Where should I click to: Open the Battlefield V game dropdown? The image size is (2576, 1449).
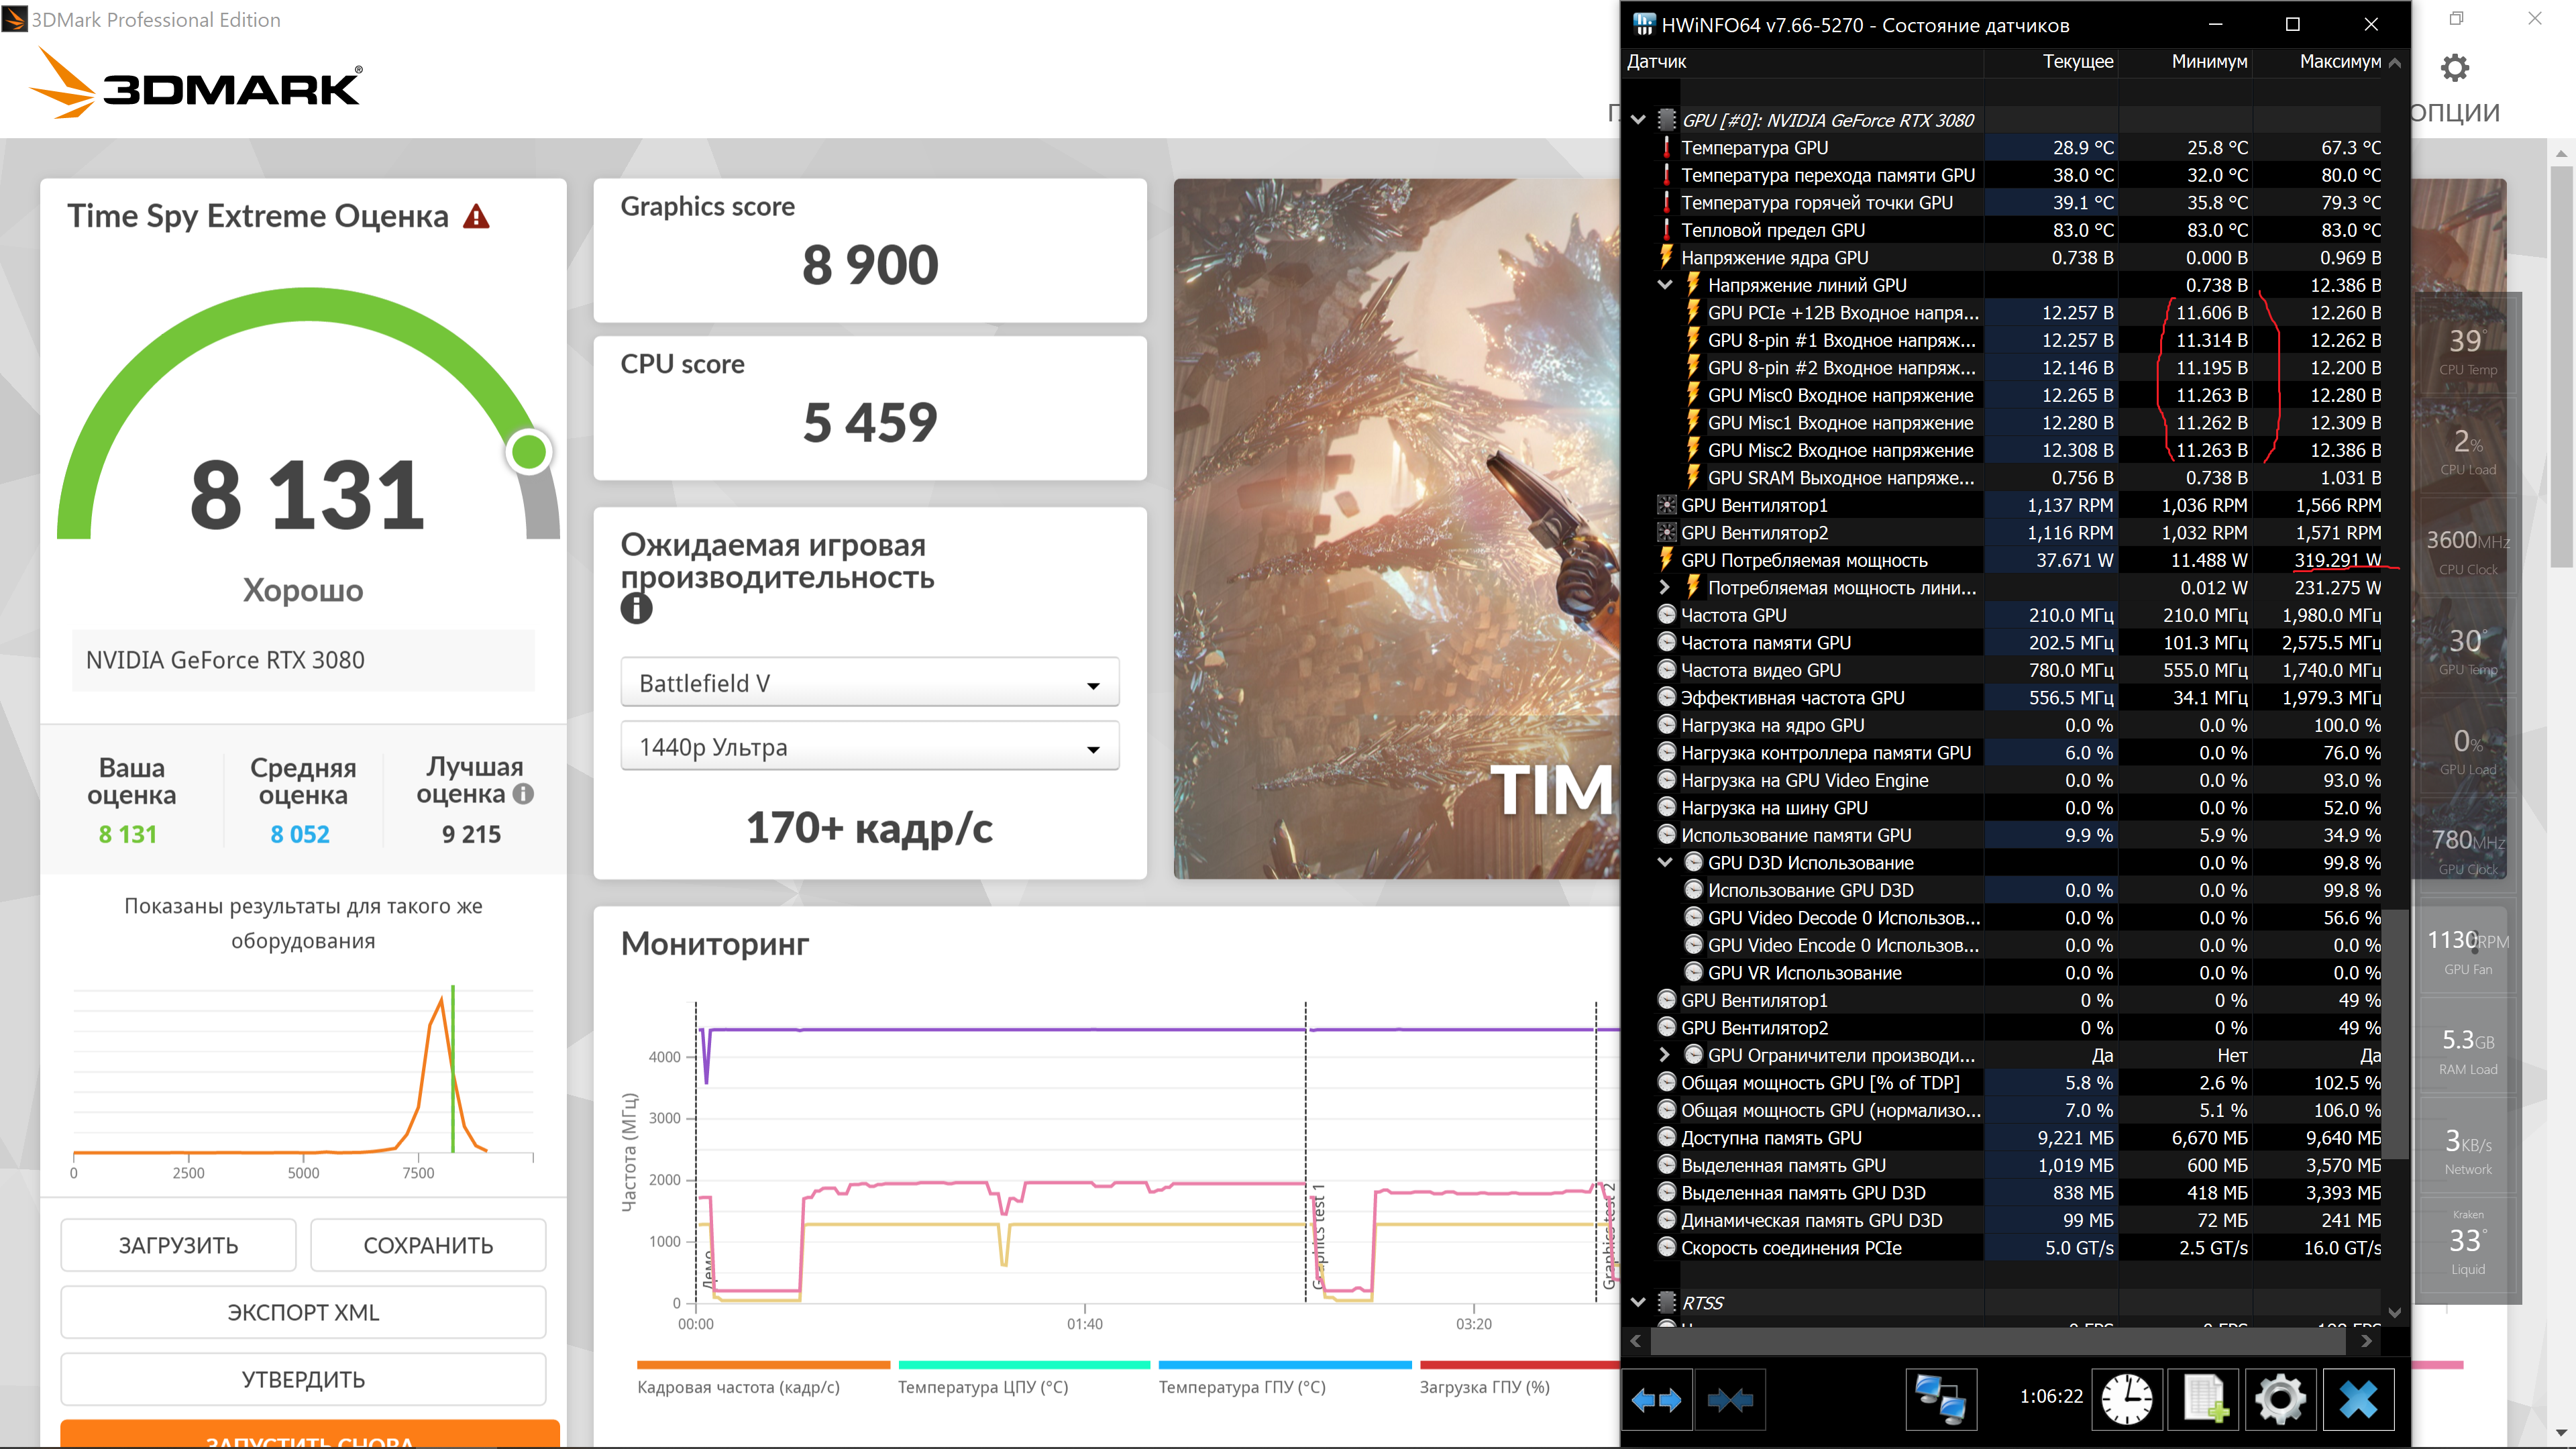(x=869, y=683)
